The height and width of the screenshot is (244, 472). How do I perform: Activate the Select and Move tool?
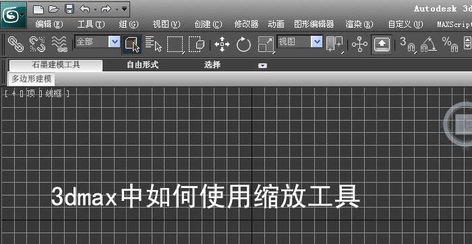pos(222,44)
